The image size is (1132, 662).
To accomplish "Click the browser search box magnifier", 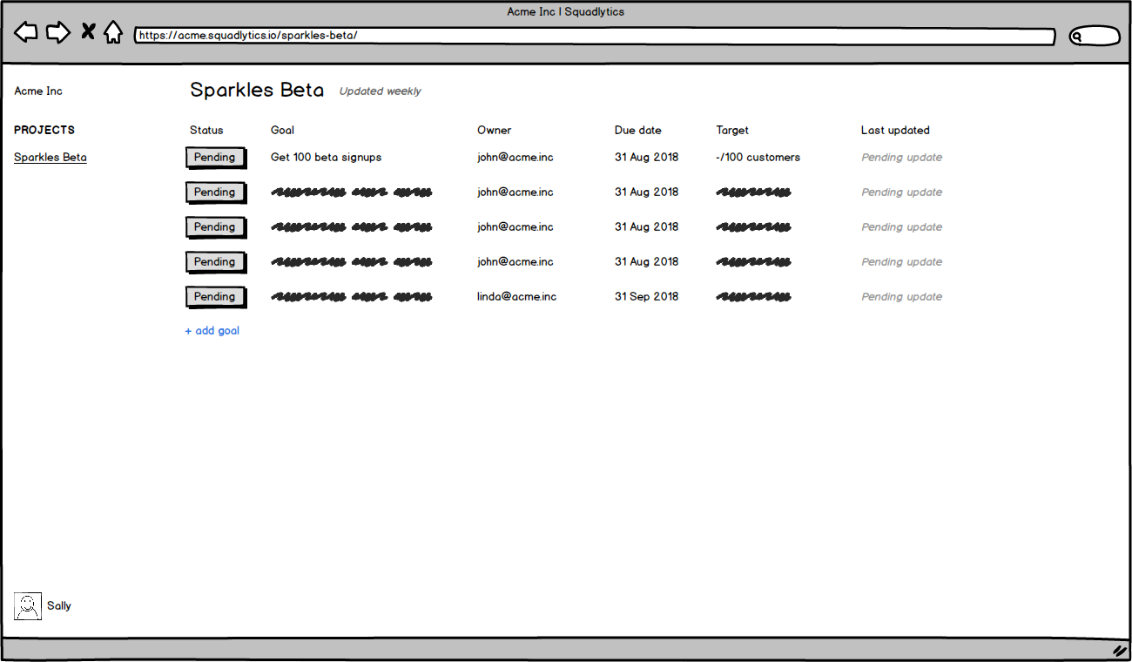I will click(x=1077, y=37).
